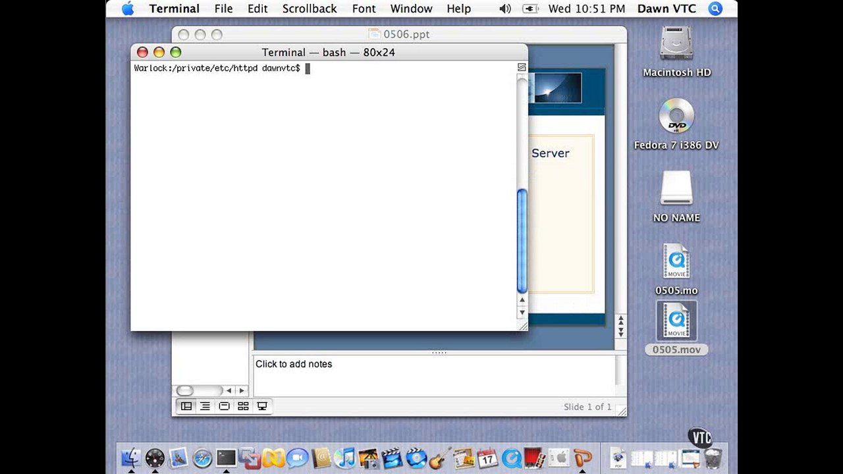Start PowerPoint Slide Show view

[x=262, y=406]
